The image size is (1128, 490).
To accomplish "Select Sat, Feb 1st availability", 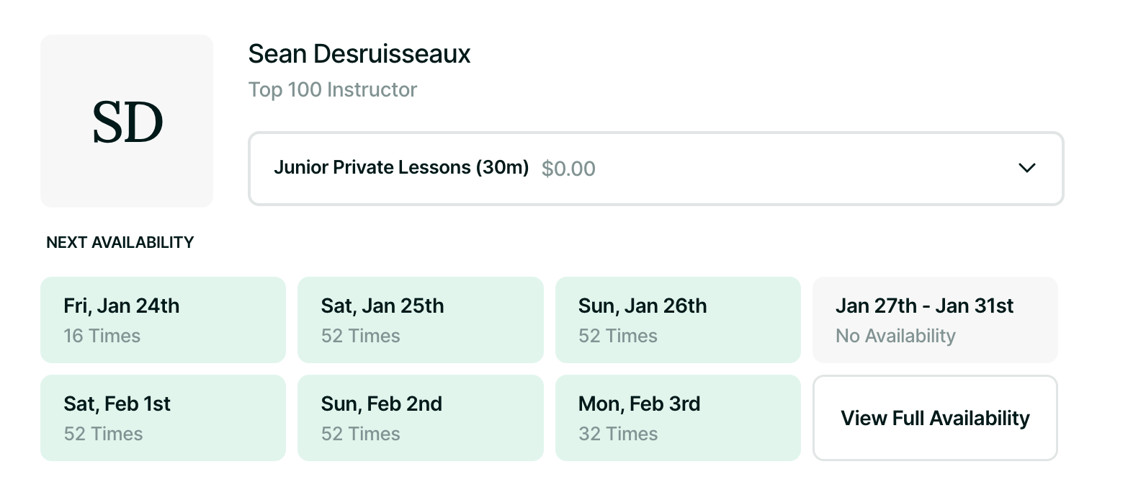I will click(x=163, y=417).
